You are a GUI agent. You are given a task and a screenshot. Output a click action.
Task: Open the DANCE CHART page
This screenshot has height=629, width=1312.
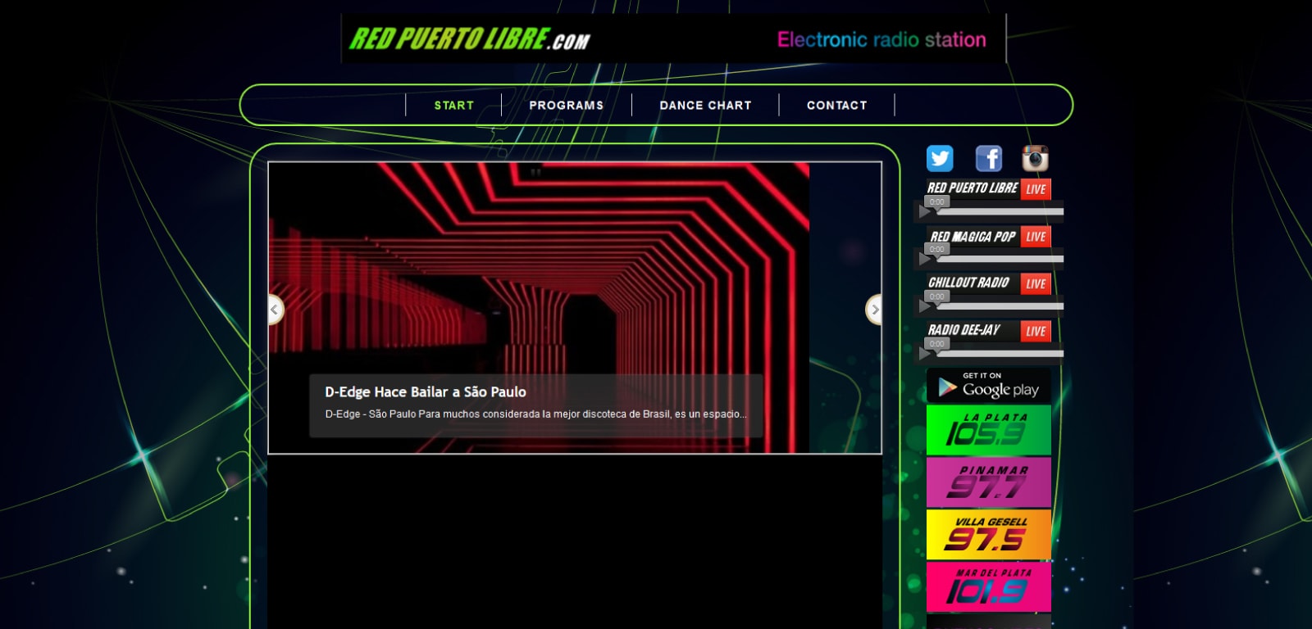tap(705, 105)
